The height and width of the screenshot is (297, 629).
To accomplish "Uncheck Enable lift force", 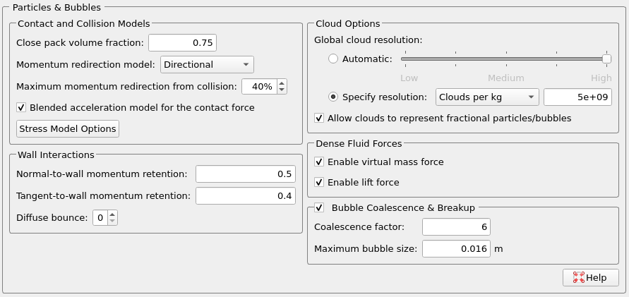I will 320,183.
